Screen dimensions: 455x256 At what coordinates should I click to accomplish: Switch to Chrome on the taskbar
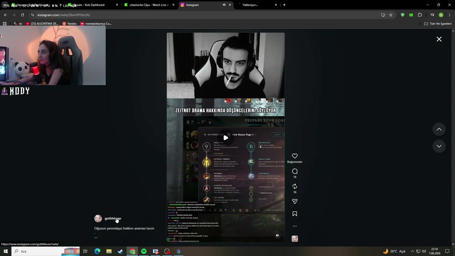(x=132, y=251)
